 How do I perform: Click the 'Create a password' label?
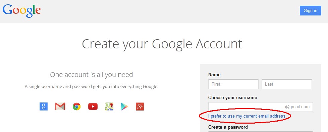tap(228, 127)
